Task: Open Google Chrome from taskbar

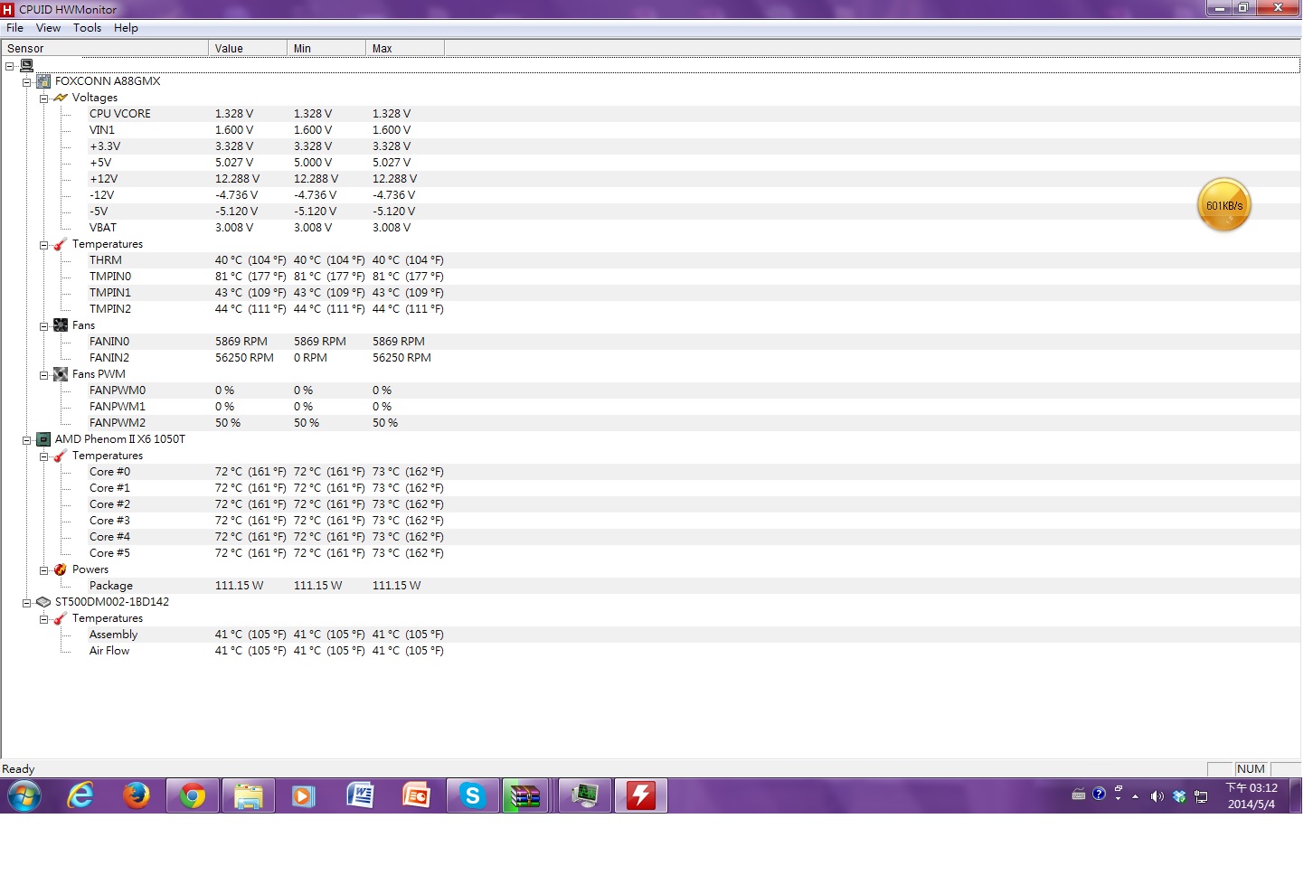Action: click(x=192, y=796)
